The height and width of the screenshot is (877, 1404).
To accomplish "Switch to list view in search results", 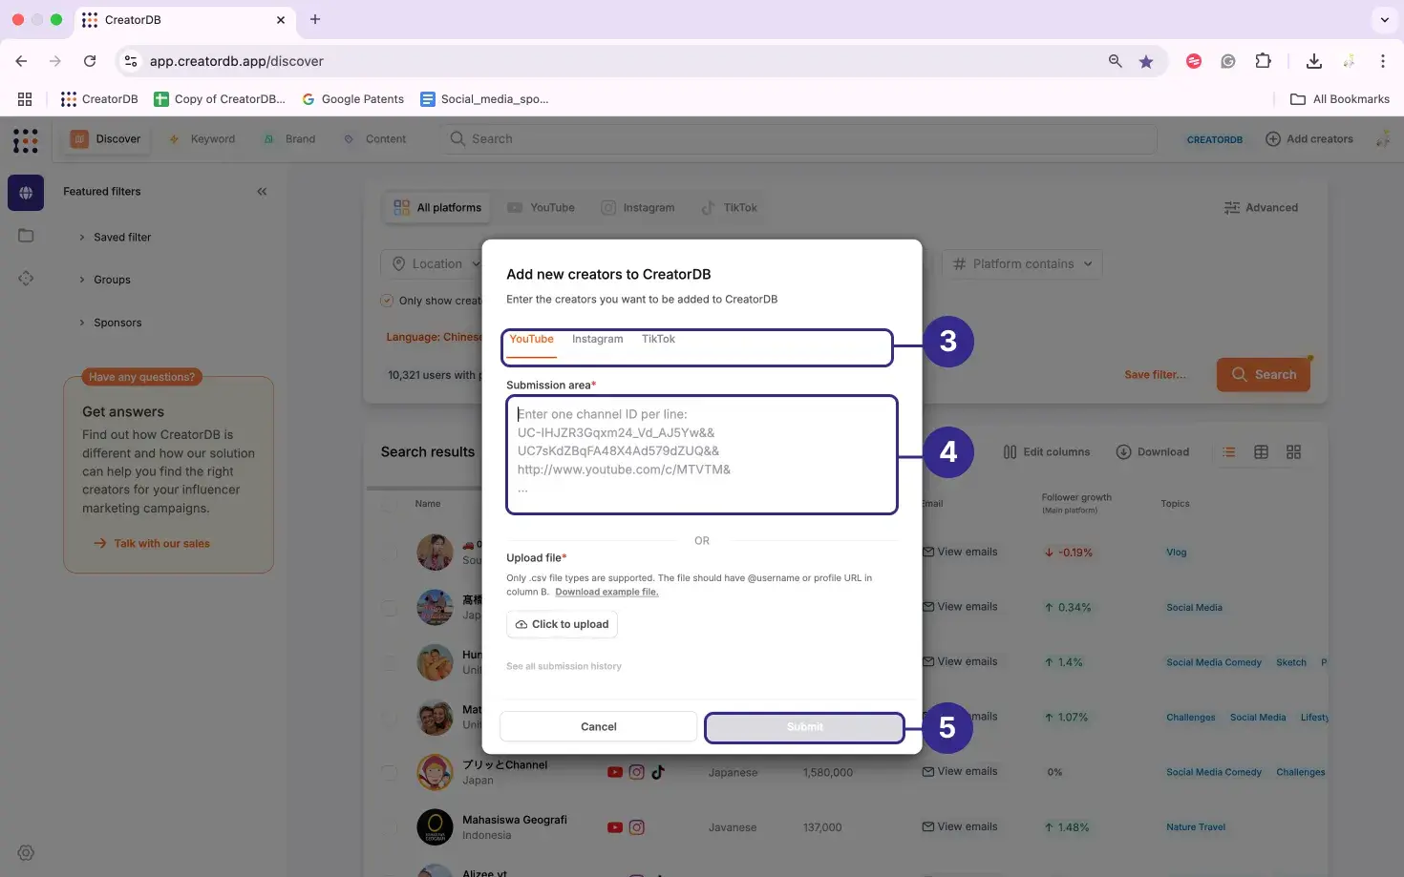I will pos(1229,452).
